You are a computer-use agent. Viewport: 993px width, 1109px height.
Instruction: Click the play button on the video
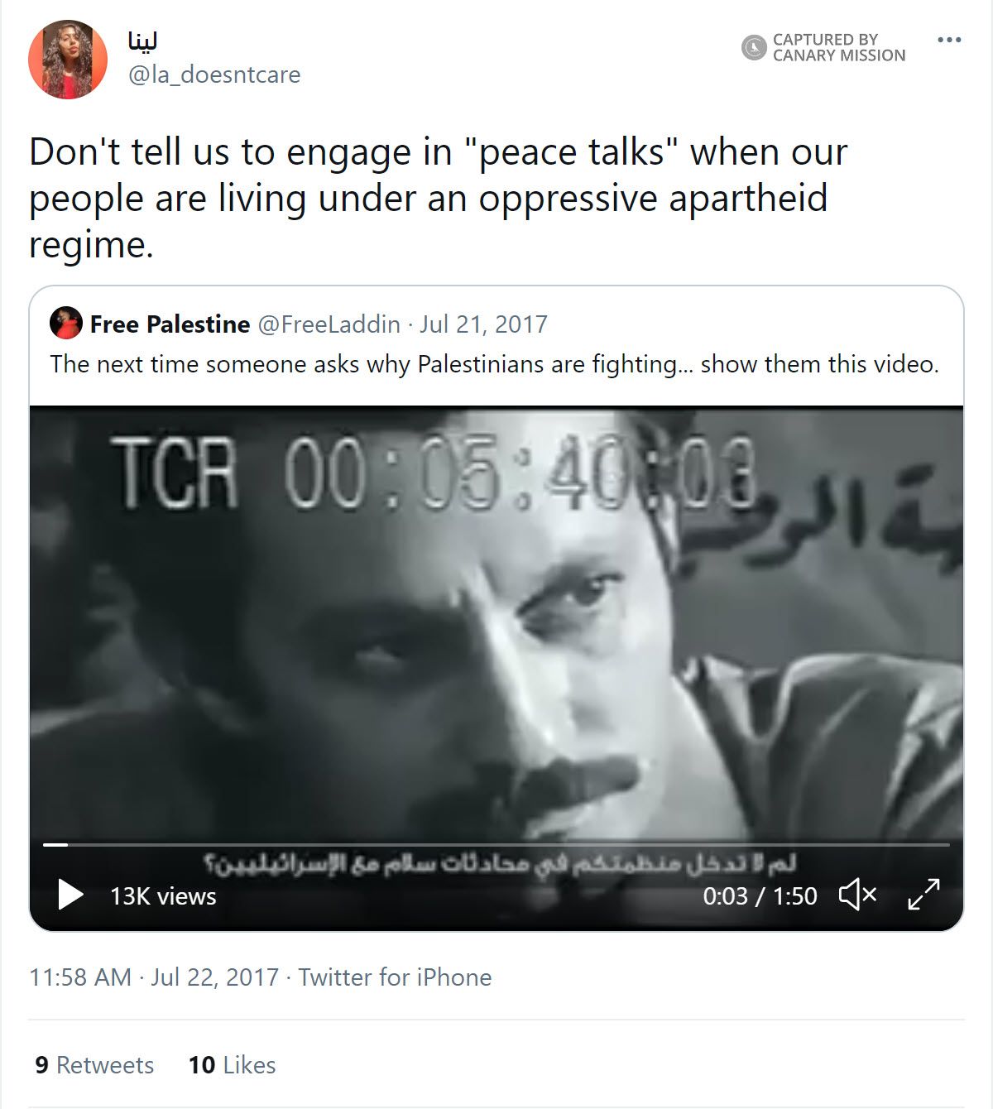[x=70, y=895]
